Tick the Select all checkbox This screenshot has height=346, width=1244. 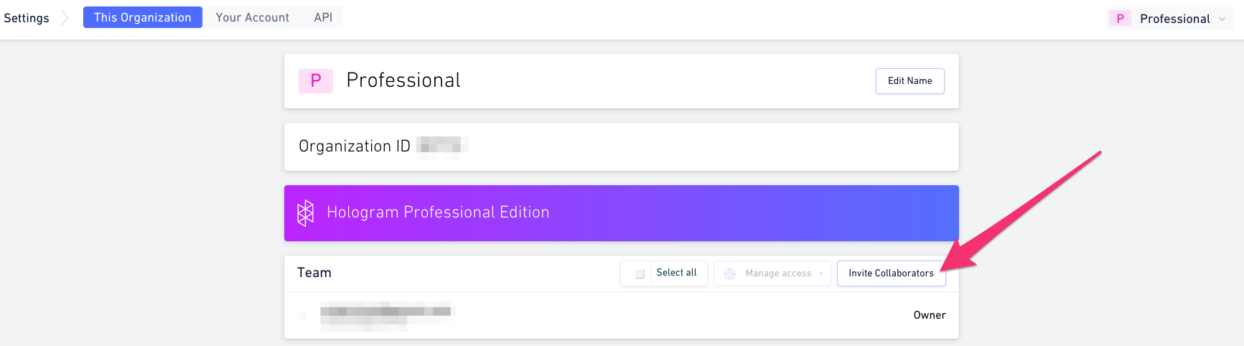[x=640, y=273]
